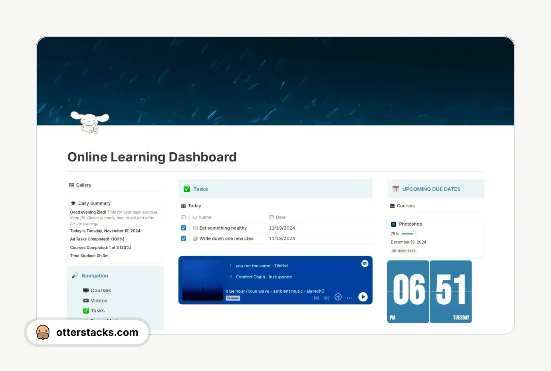Select the Today table view tab
This screenshot has width=551, height=371.
pyautogui.click(x=191, y=206)
